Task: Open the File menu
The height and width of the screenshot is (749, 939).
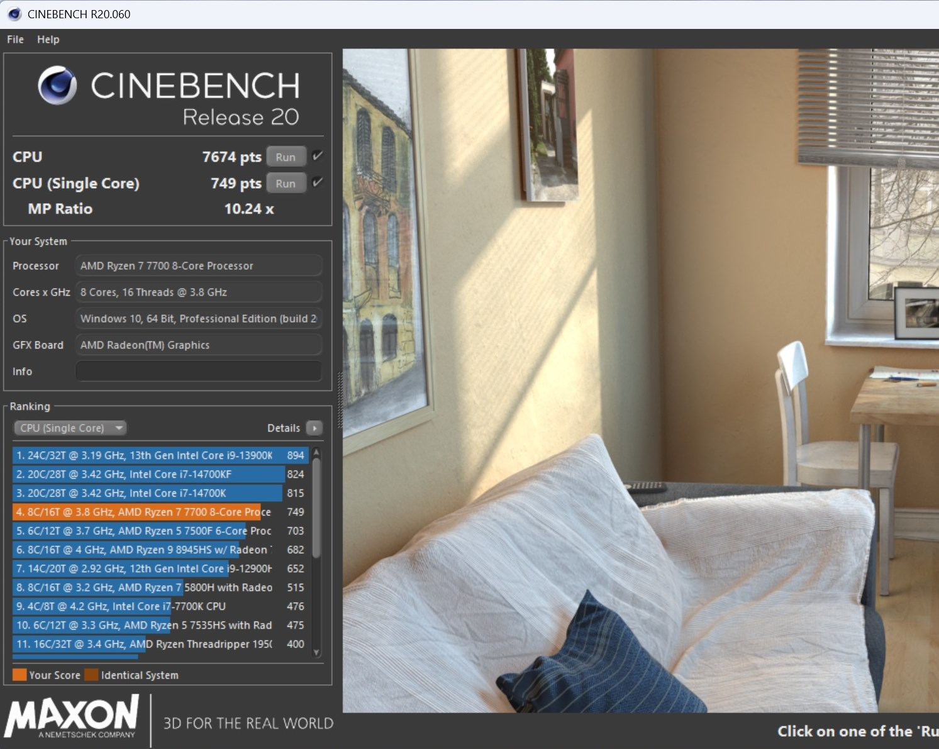Action: pos(15,39)
